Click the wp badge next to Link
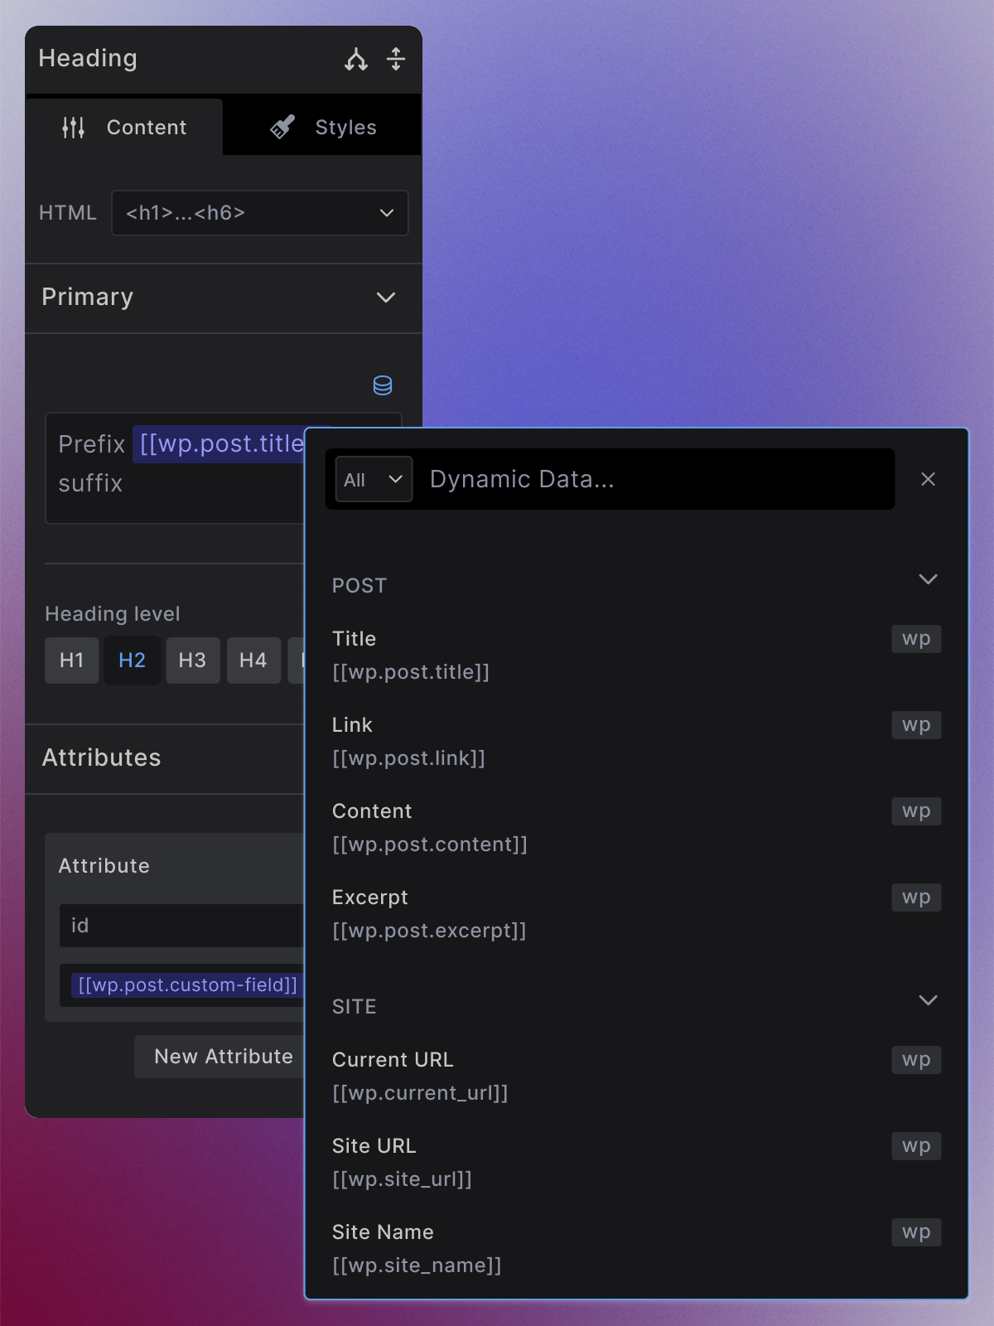This screenshot has height=1326, width=994. tap(915, 725)
